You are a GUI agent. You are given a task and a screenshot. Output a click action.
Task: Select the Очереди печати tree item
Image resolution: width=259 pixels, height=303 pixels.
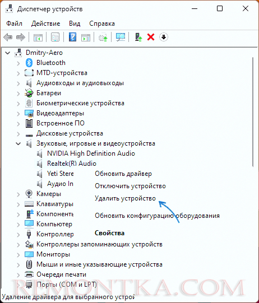tap(61, 274)
